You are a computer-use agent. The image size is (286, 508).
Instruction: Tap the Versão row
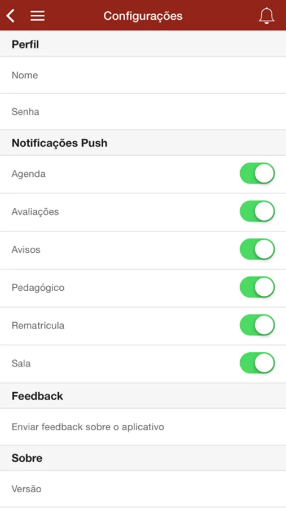[x=143, y=489]
